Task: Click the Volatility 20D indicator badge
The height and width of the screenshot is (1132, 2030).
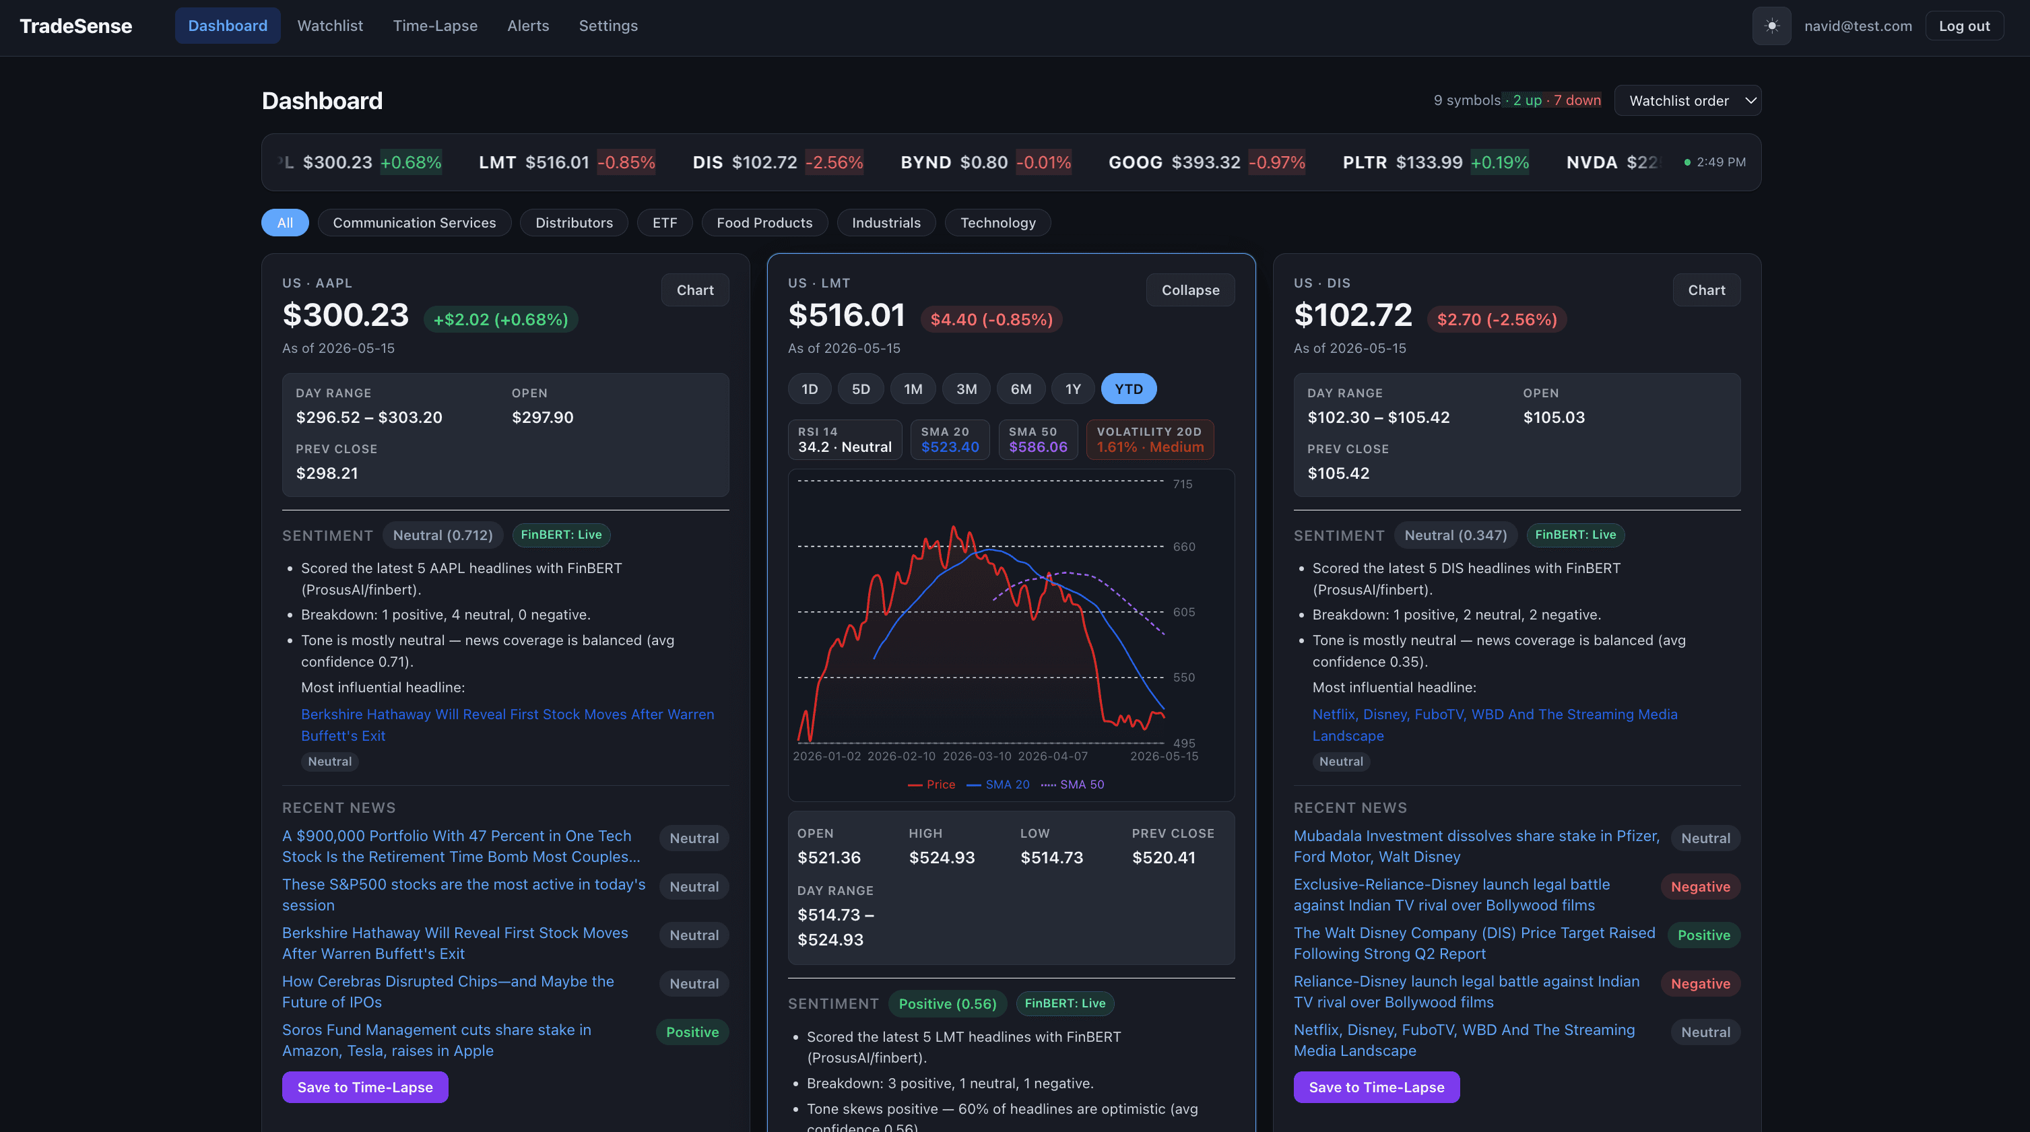Action: coord(1150,440)
